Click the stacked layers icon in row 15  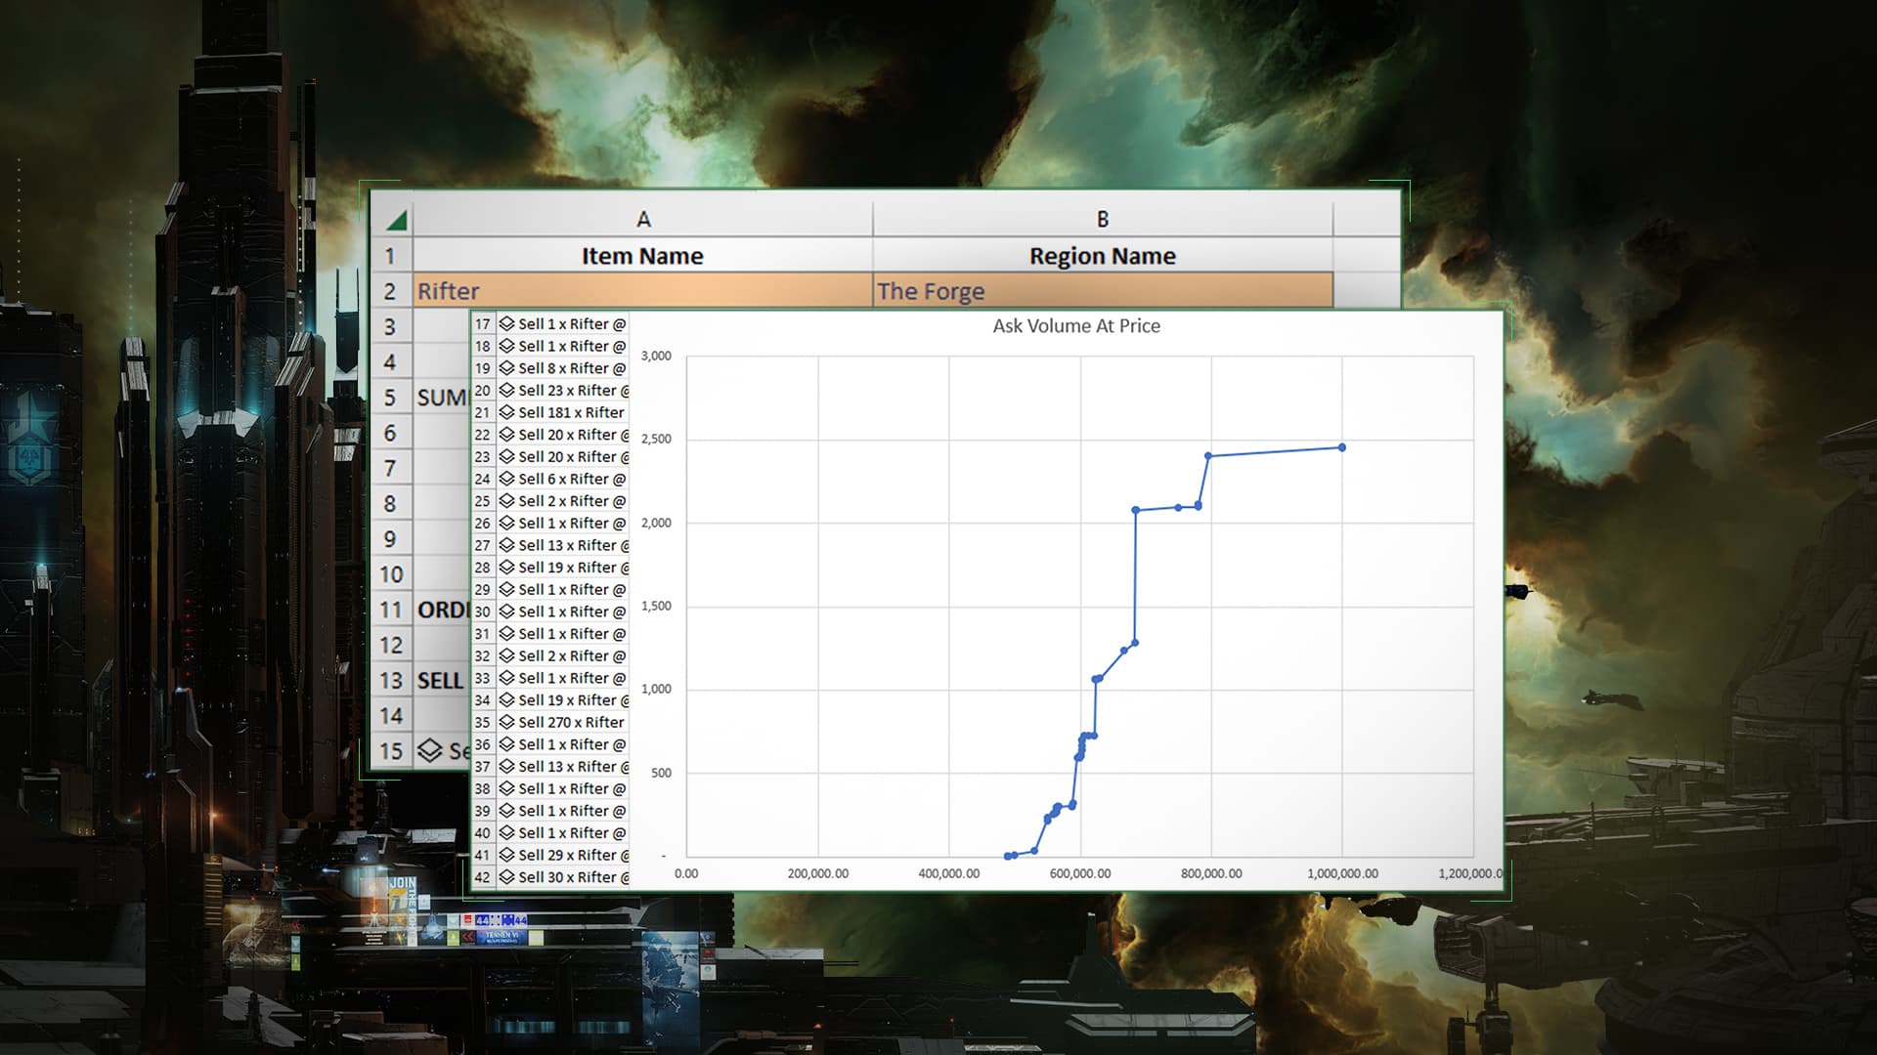(430, 750)
